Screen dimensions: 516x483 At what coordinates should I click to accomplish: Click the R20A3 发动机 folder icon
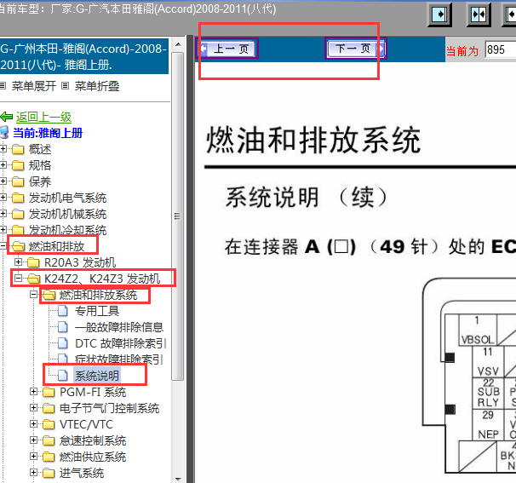pyautogui.click(x=33, y=262)
